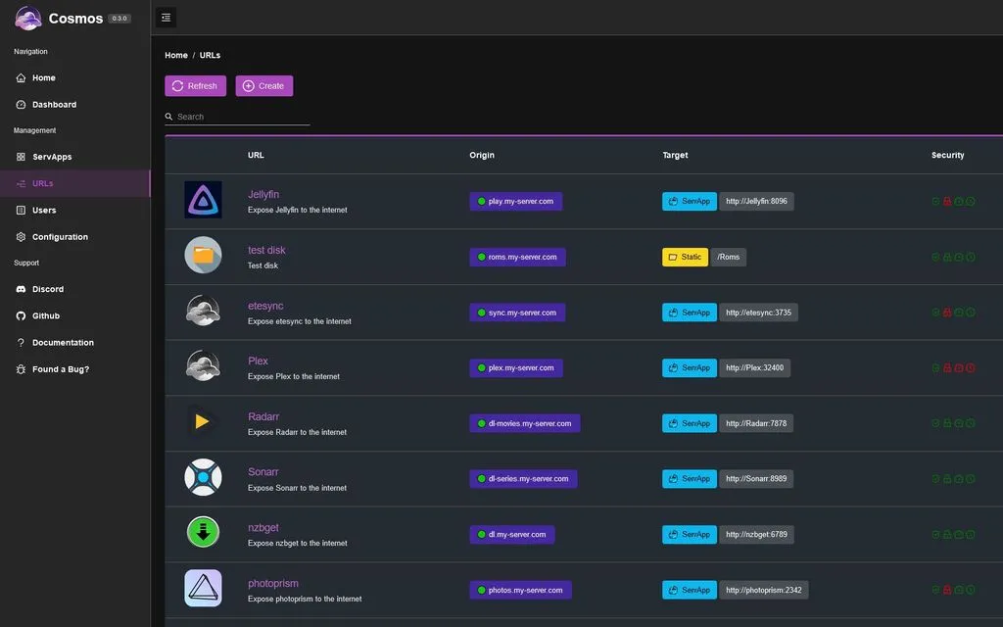
Task: Click the Plex row cloud icon
Action: pos(203,366)
